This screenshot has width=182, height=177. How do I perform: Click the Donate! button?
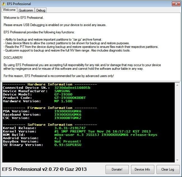(117, 169)
